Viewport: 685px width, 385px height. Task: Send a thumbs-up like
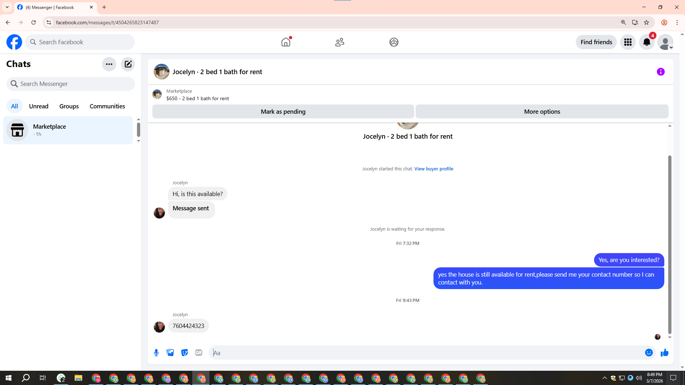664,353
